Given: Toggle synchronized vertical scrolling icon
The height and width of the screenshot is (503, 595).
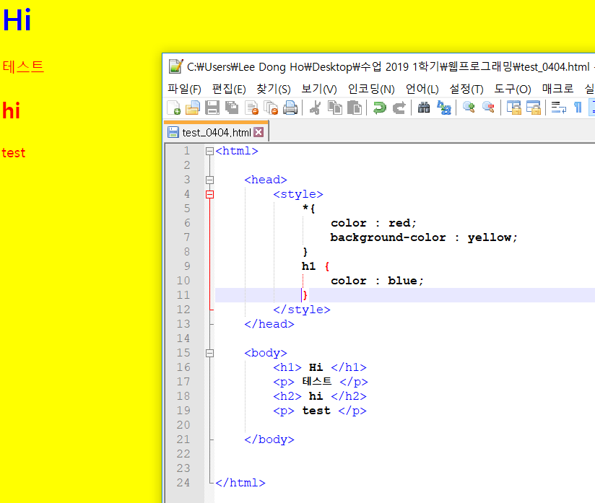Looking at the screenshot, I should click(514, 108).
